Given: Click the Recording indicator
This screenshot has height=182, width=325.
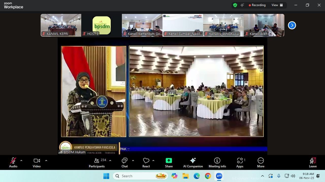Looking at the screenshot, I should (257, 5).
